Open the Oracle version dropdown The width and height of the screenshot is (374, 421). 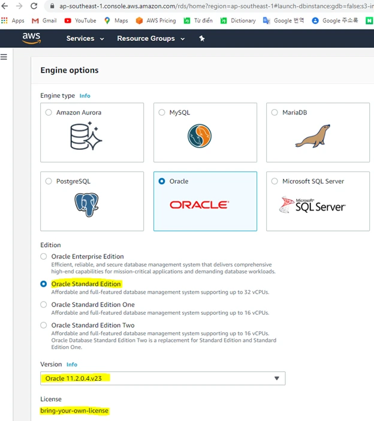tap(163, 378)
